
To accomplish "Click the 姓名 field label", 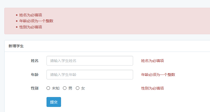I will [x=35, y=61].
